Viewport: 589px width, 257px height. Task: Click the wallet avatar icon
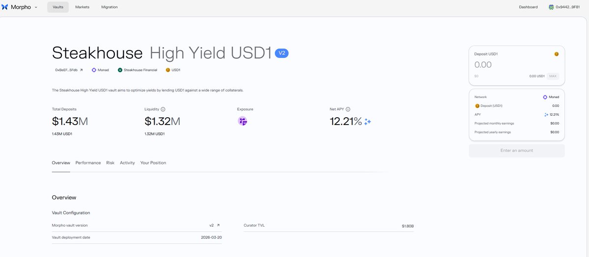point(551,7)
